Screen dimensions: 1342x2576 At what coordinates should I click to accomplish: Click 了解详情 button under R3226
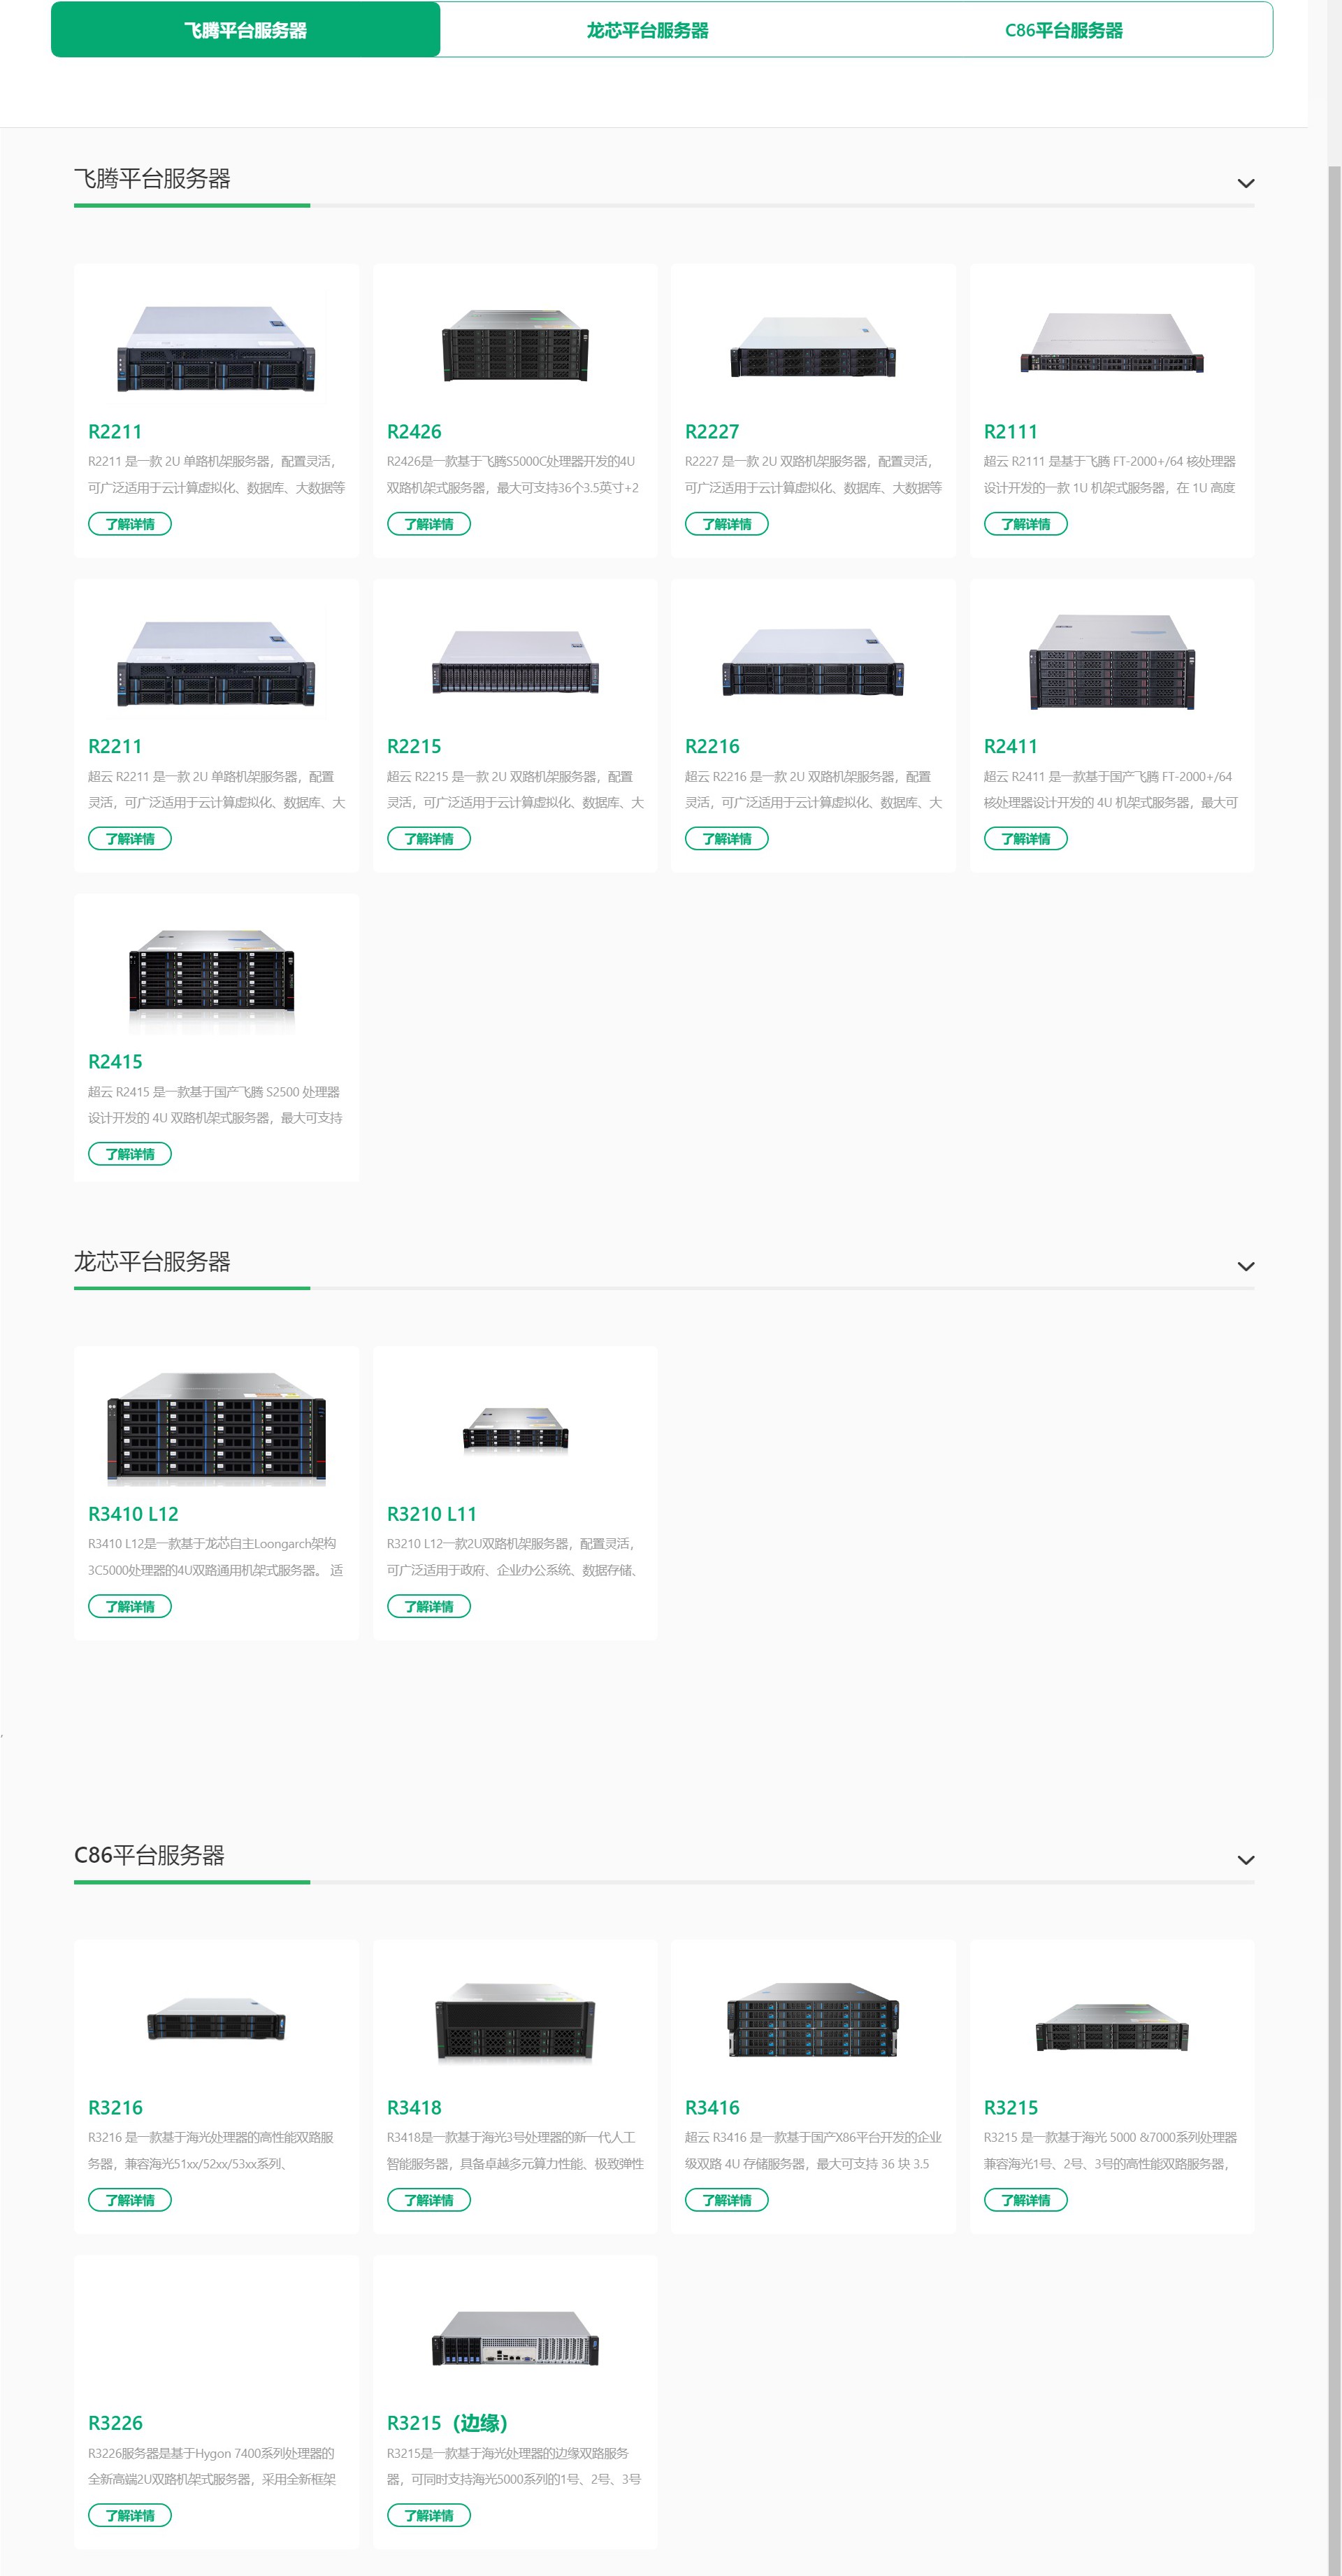130,2515
